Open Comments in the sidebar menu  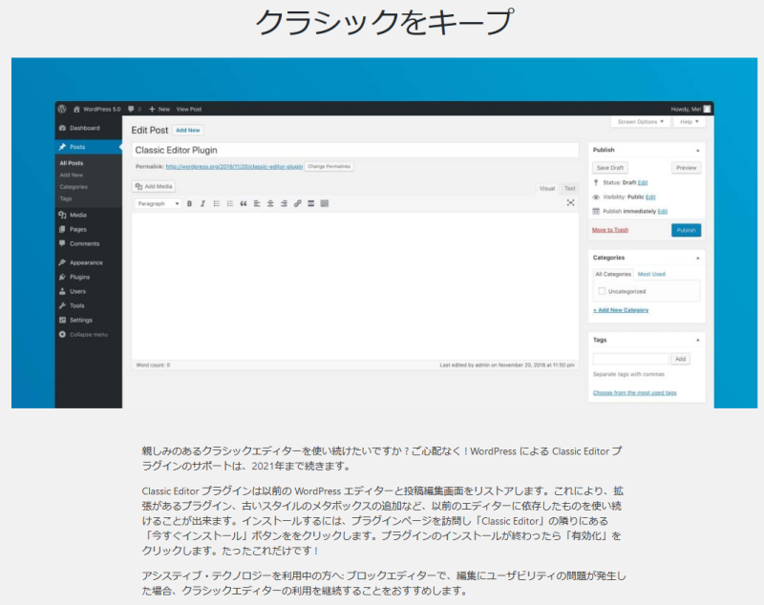pos(84,243)
